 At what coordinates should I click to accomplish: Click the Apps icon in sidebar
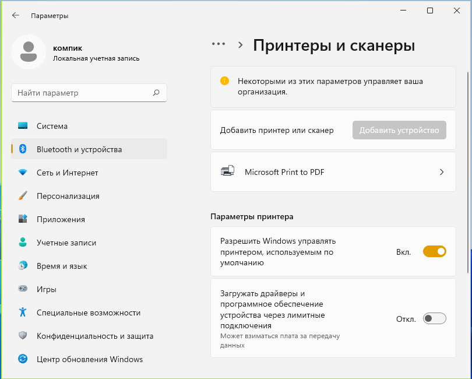[x=23, y=219]
